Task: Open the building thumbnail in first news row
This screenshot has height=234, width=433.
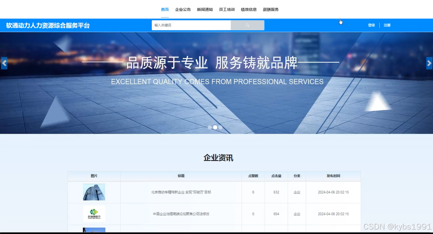Action: coord(94,192)
